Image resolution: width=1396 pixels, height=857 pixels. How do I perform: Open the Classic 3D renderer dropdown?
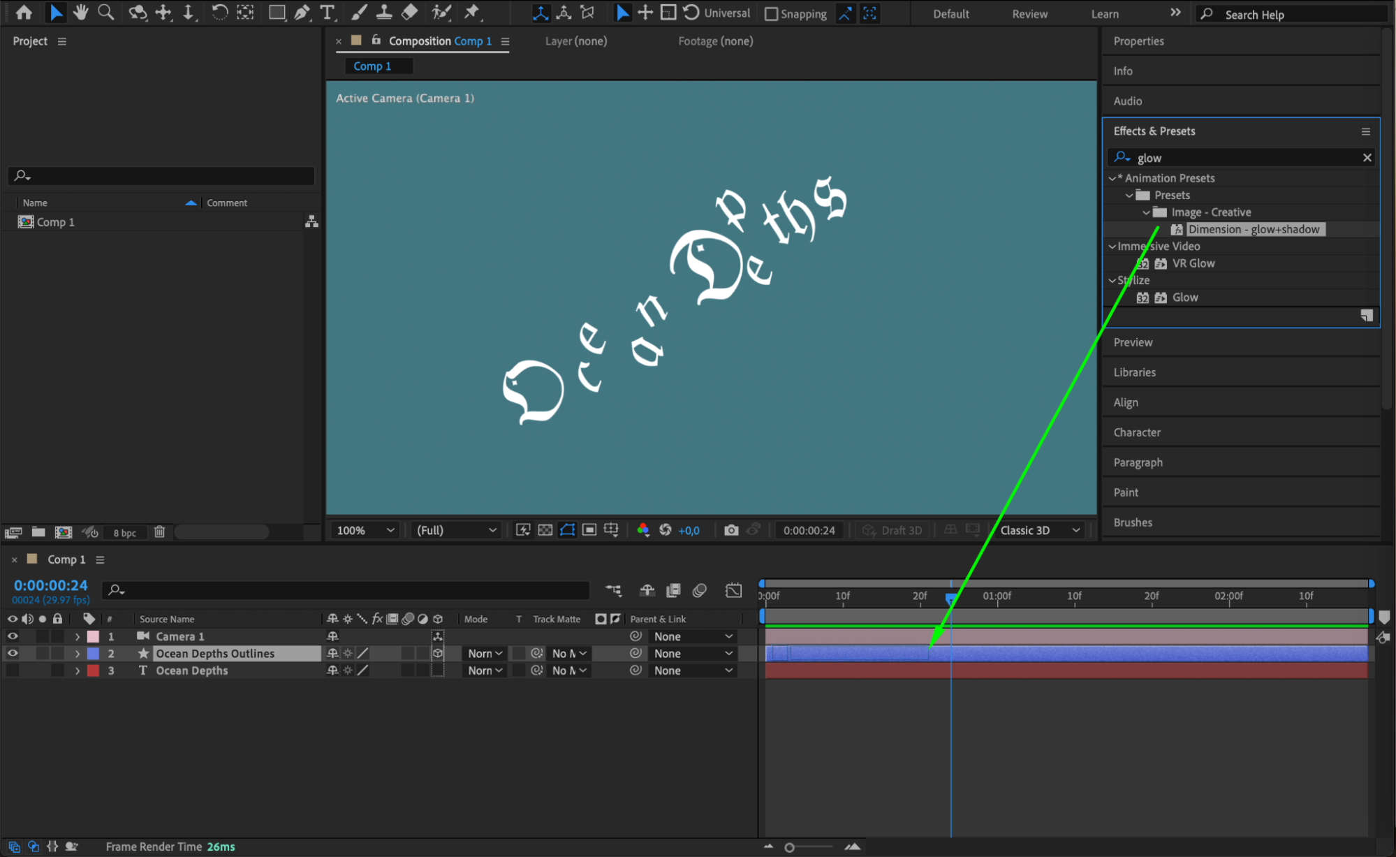tap(1039, 530)
